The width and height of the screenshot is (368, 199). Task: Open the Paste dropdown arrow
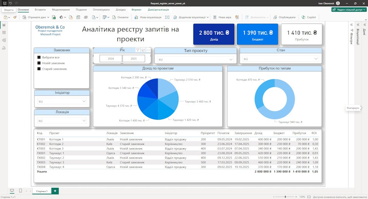tap(9, 17)
